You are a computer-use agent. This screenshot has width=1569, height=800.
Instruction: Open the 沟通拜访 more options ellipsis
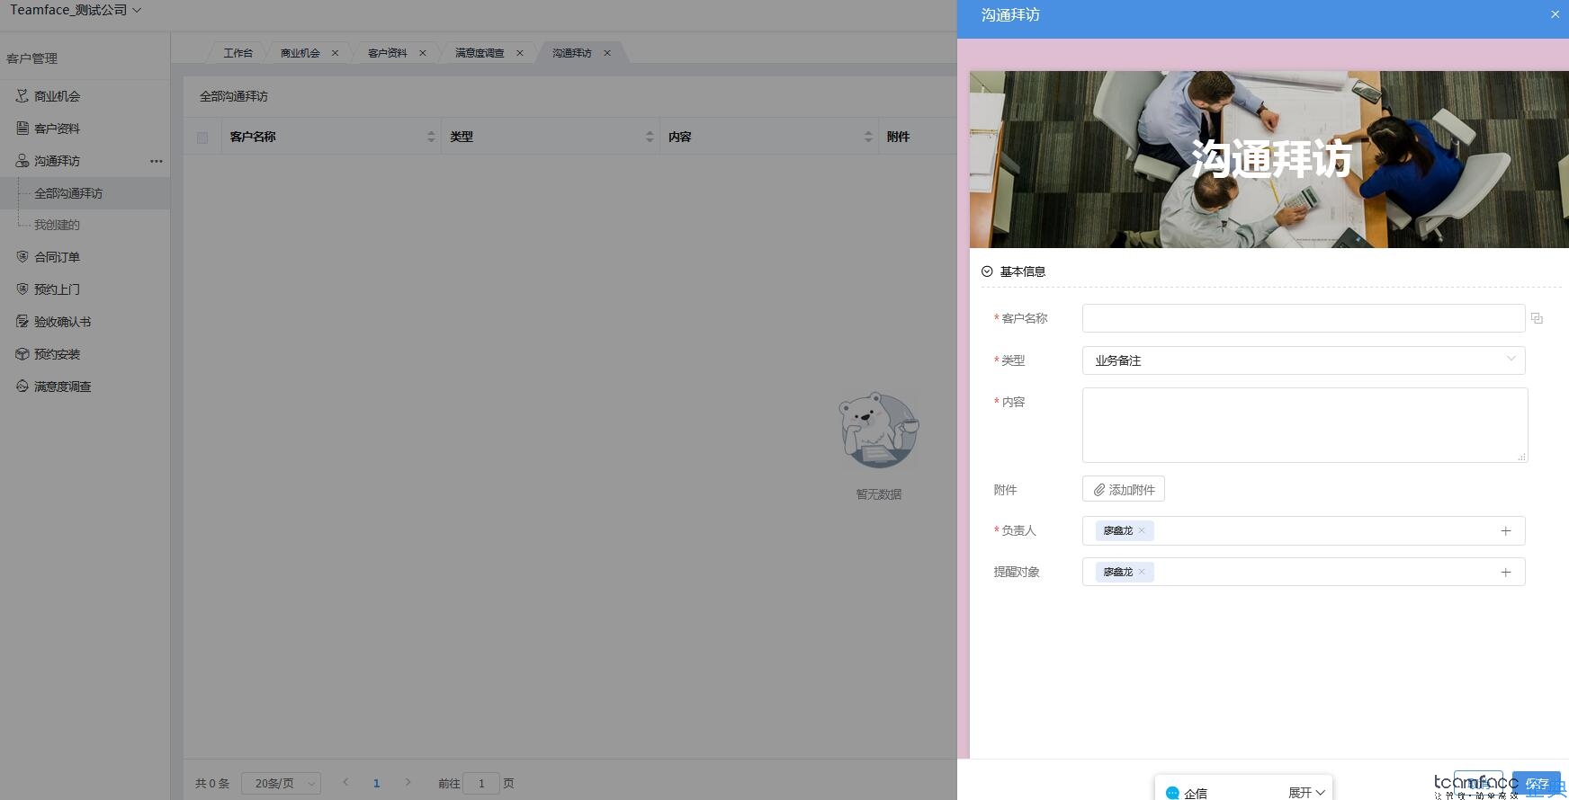[157, 161]
